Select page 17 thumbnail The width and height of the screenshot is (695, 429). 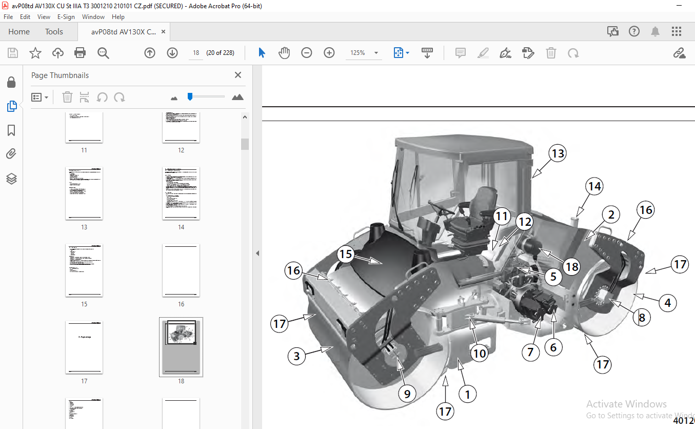tap(84, 347)
